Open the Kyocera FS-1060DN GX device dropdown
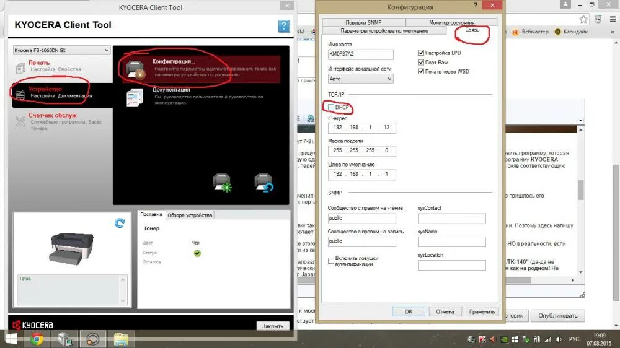Screen dimensions: 620x348 pos(61,50)
